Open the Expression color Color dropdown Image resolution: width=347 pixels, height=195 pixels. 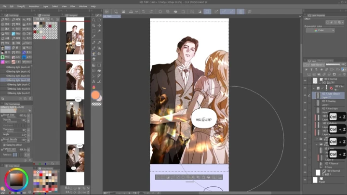pyautogui.click(x=320, y=30)
